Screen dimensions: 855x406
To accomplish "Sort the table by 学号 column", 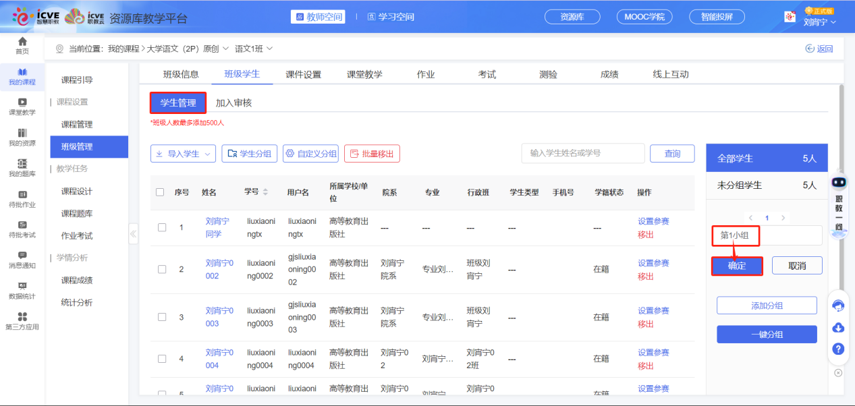I will [x=265, y=192].
